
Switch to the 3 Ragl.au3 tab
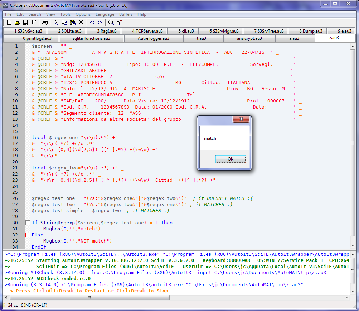pyautogui.click(x=104, y=31)
